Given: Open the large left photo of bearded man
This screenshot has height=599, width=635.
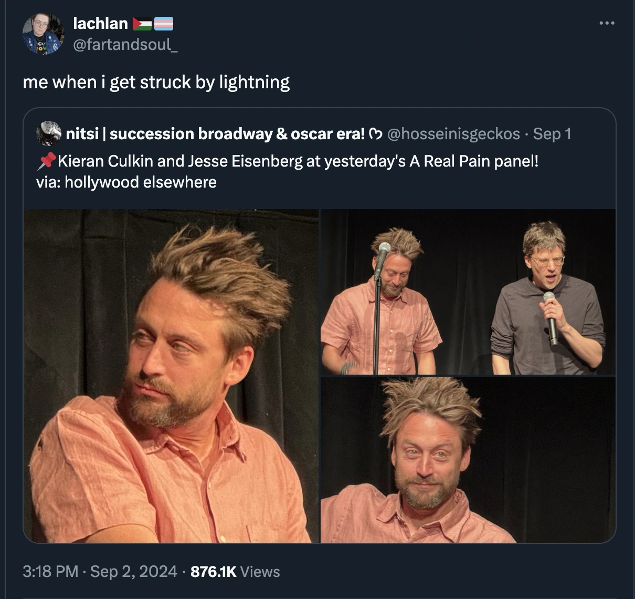Looking at the screenshot, I should click(171, 376).
